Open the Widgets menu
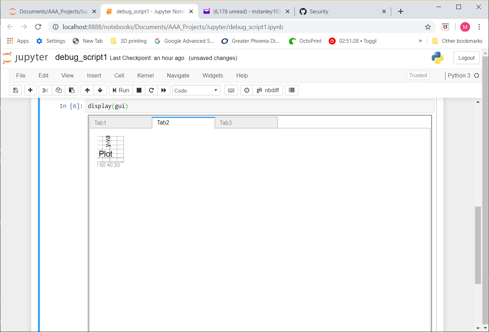 pos(213,75)
